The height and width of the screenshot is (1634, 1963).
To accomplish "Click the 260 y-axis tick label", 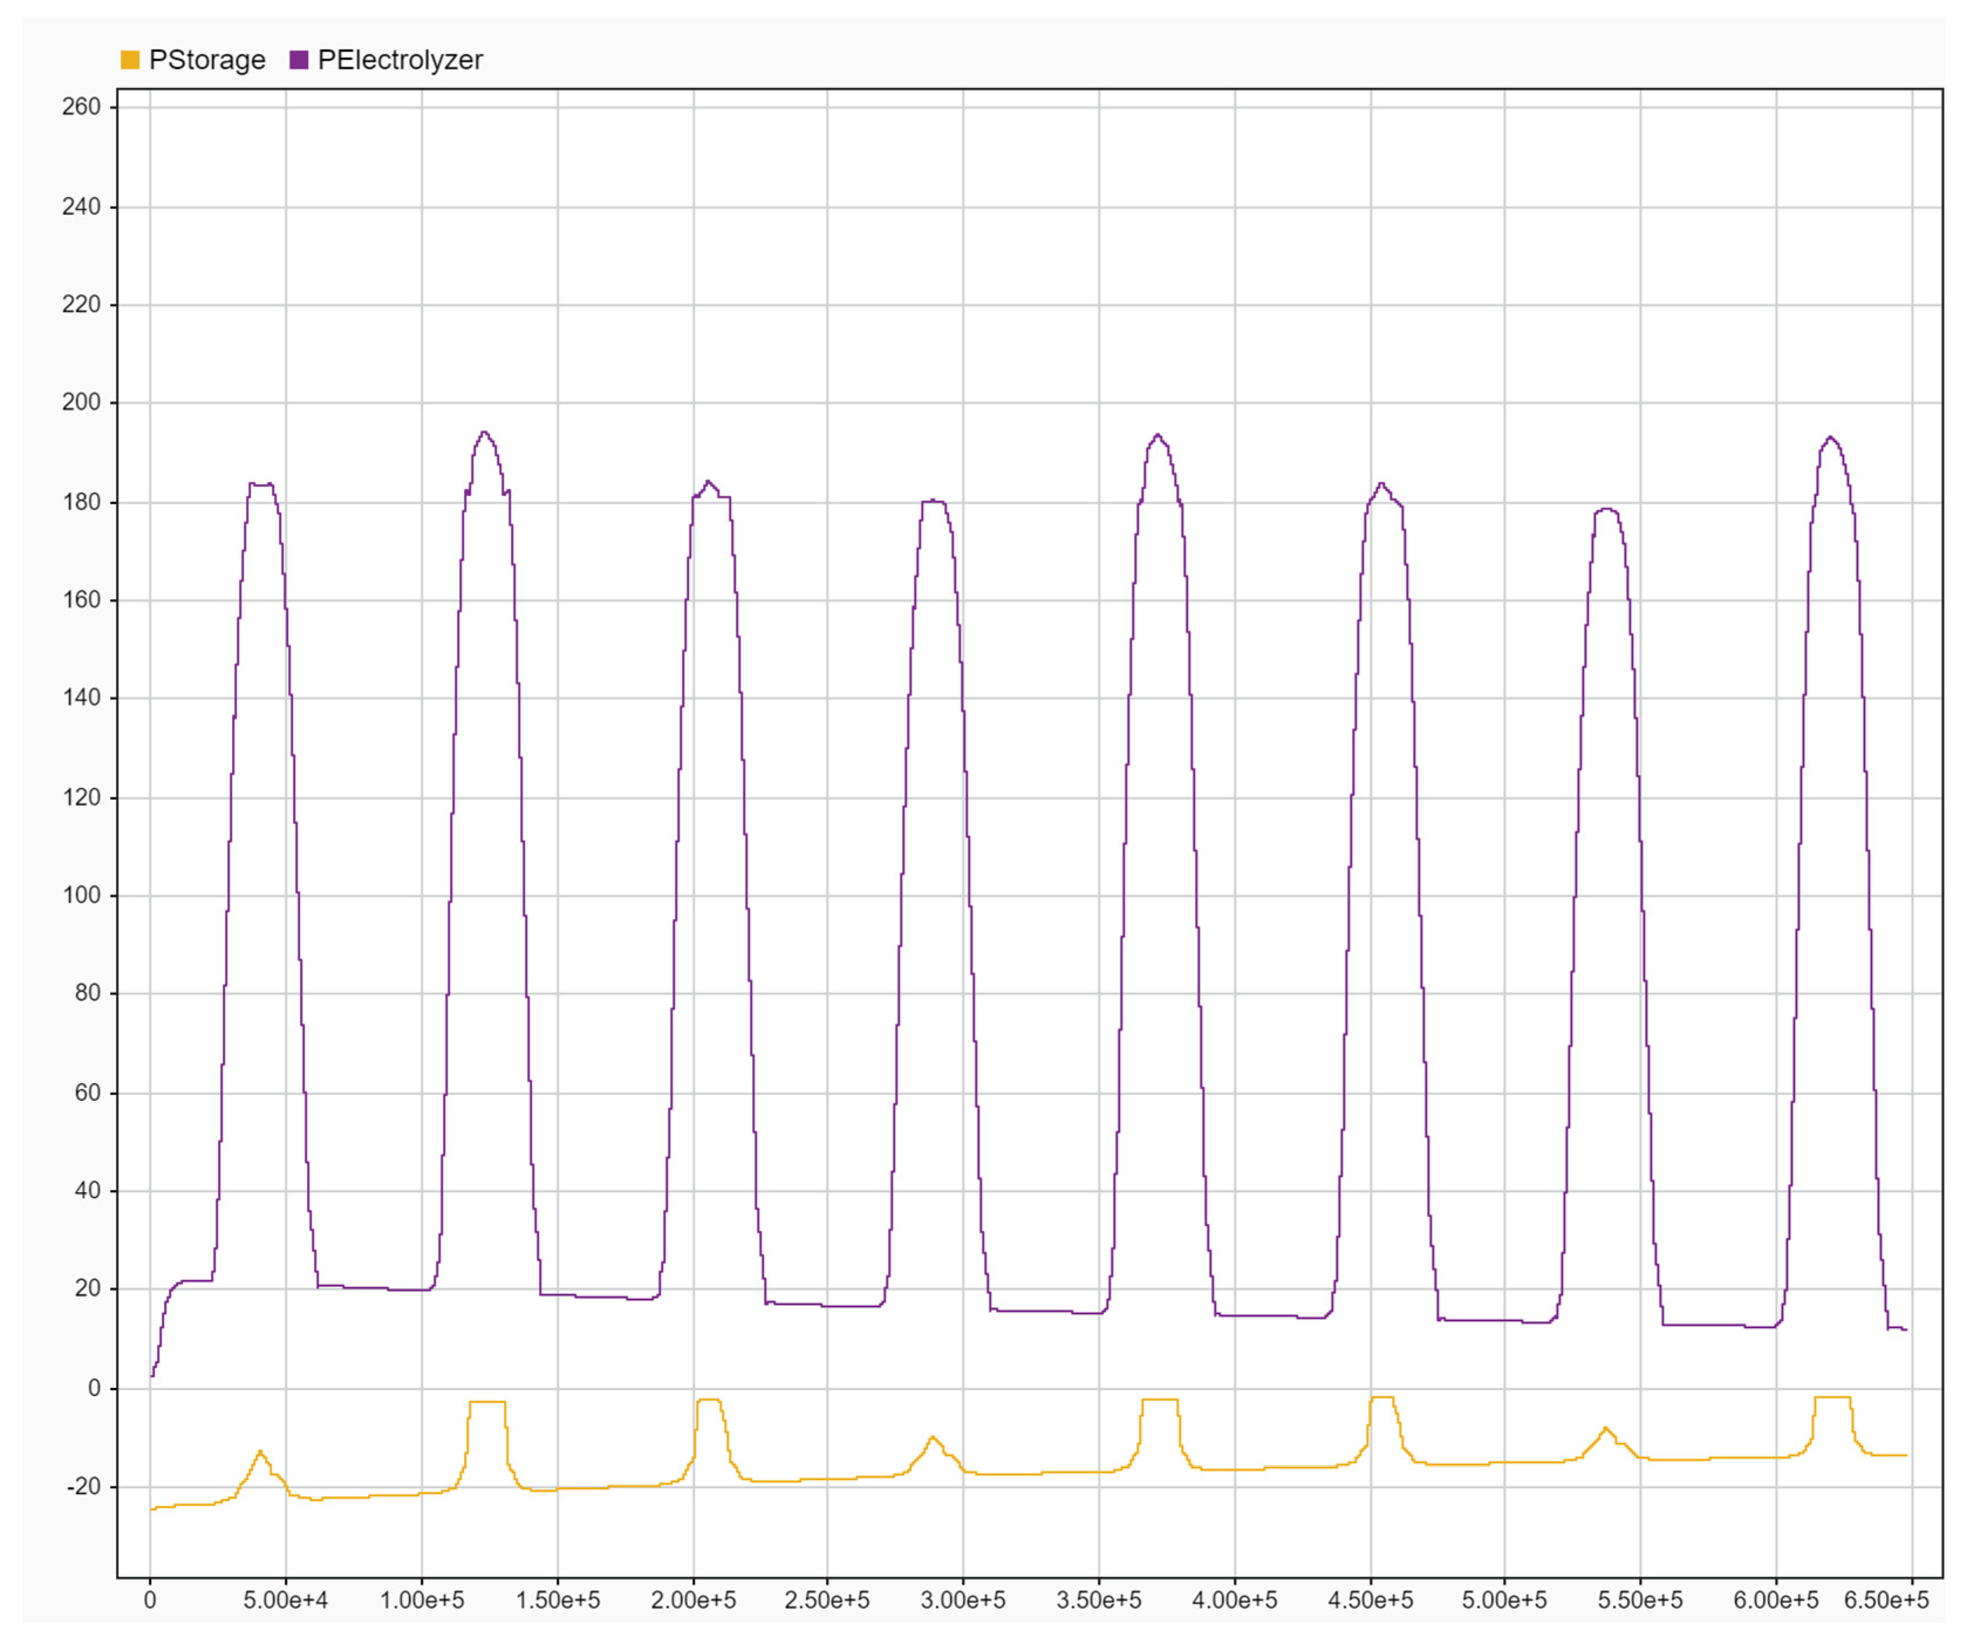I will [x=81, y=107].
